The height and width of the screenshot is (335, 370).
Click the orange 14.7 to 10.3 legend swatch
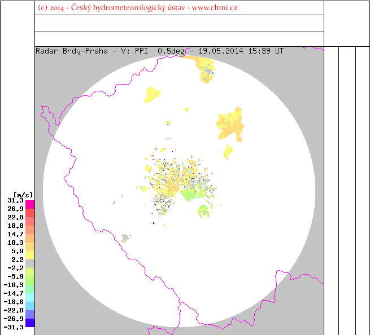[30, 238]
